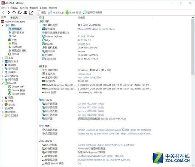
Task: Open the SAMSUNG MZVLB512HAJQ disk link
Action: 101,156
